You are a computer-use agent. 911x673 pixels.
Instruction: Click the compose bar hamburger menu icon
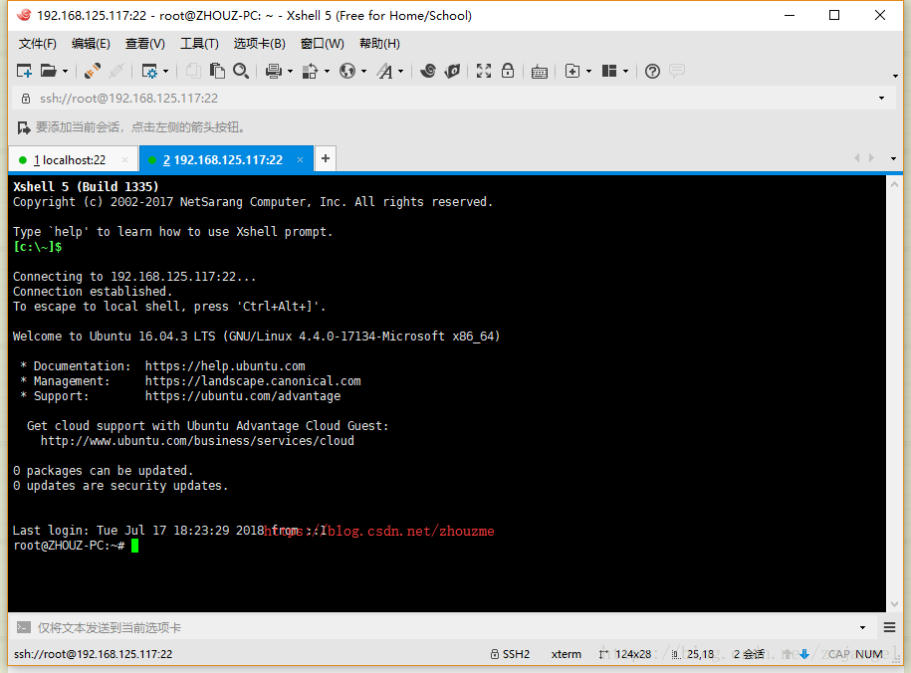point(889,627)
